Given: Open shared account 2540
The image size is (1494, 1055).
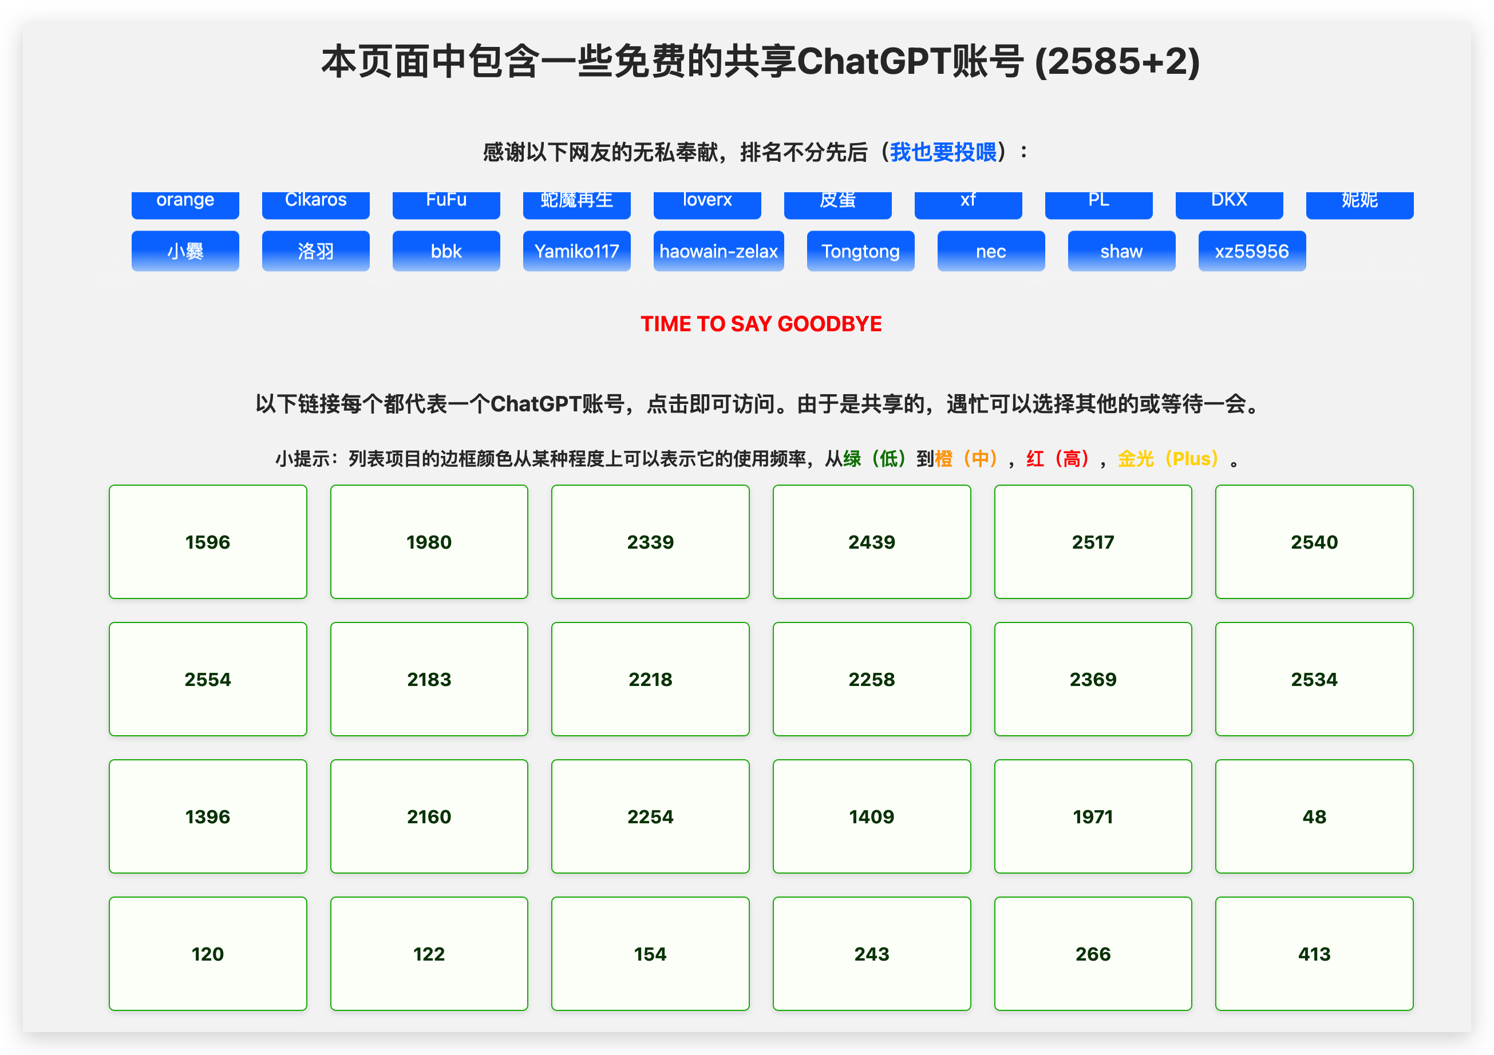Looking at the screenshot, I should click(x=1314, y=542).
